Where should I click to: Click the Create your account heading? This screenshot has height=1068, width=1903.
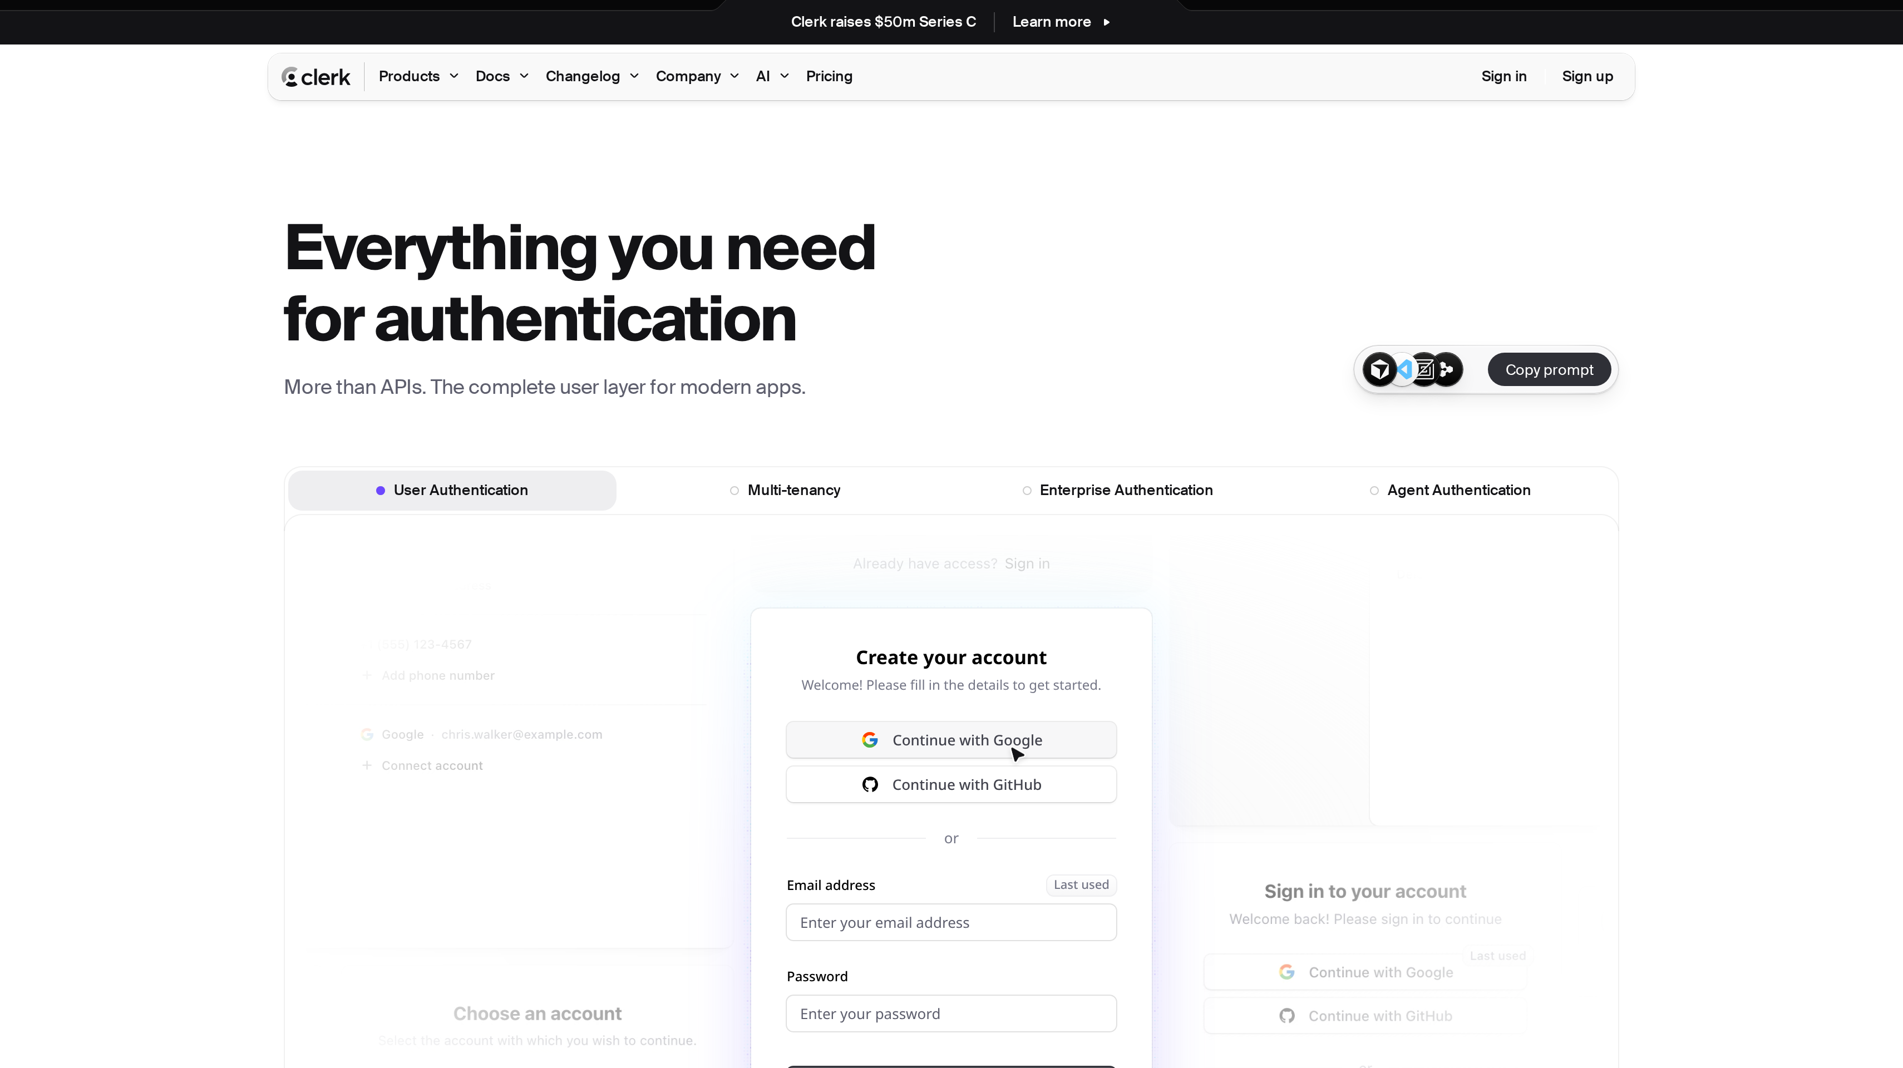(951, 657)
